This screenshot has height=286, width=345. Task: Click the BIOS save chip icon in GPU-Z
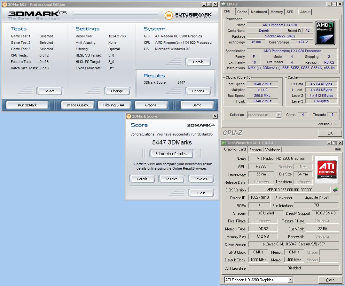(x=335, y=189)
